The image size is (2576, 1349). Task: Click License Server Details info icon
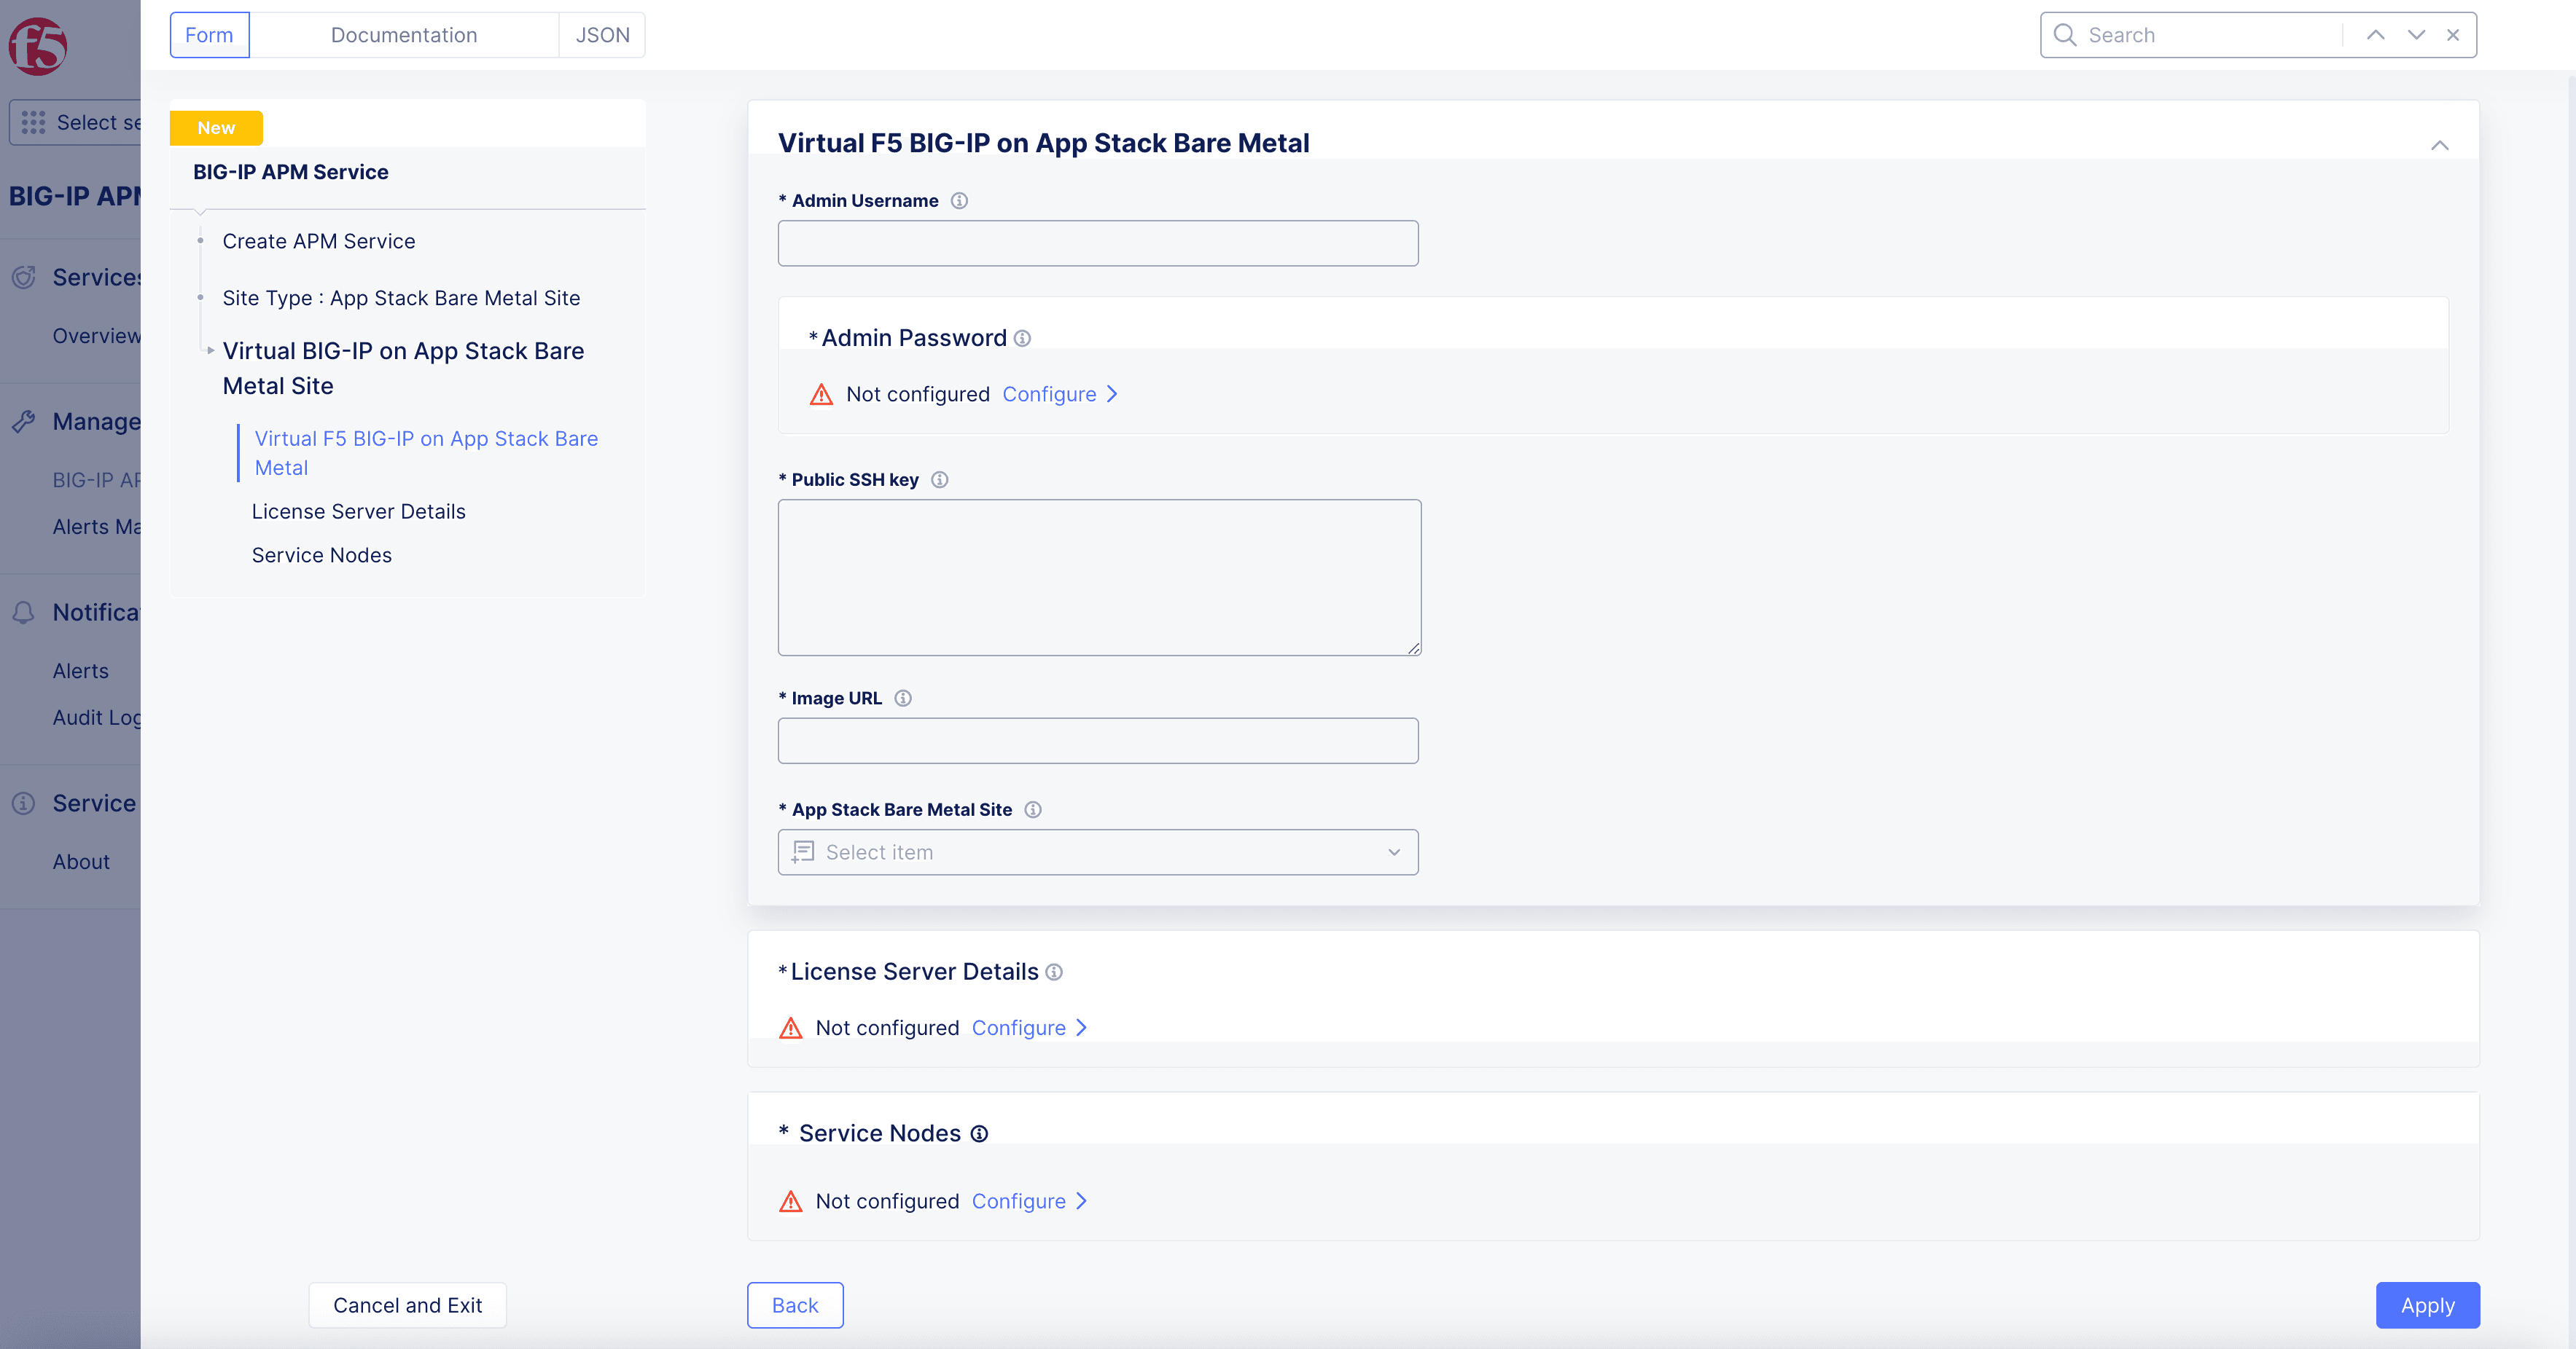(1054, 972)
